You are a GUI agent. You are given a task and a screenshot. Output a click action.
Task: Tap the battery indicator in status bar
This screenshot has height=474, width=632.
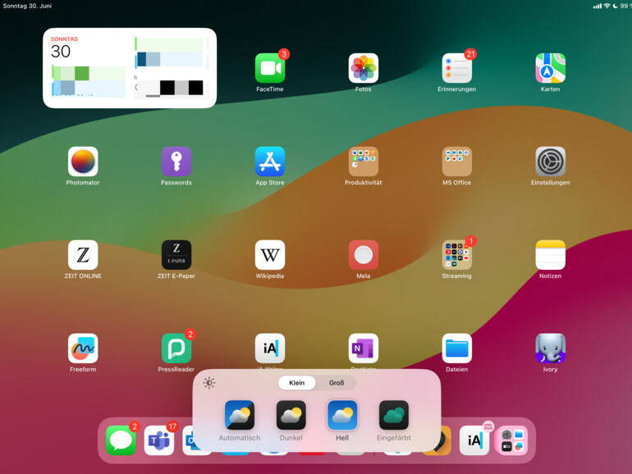pos(625,6)
